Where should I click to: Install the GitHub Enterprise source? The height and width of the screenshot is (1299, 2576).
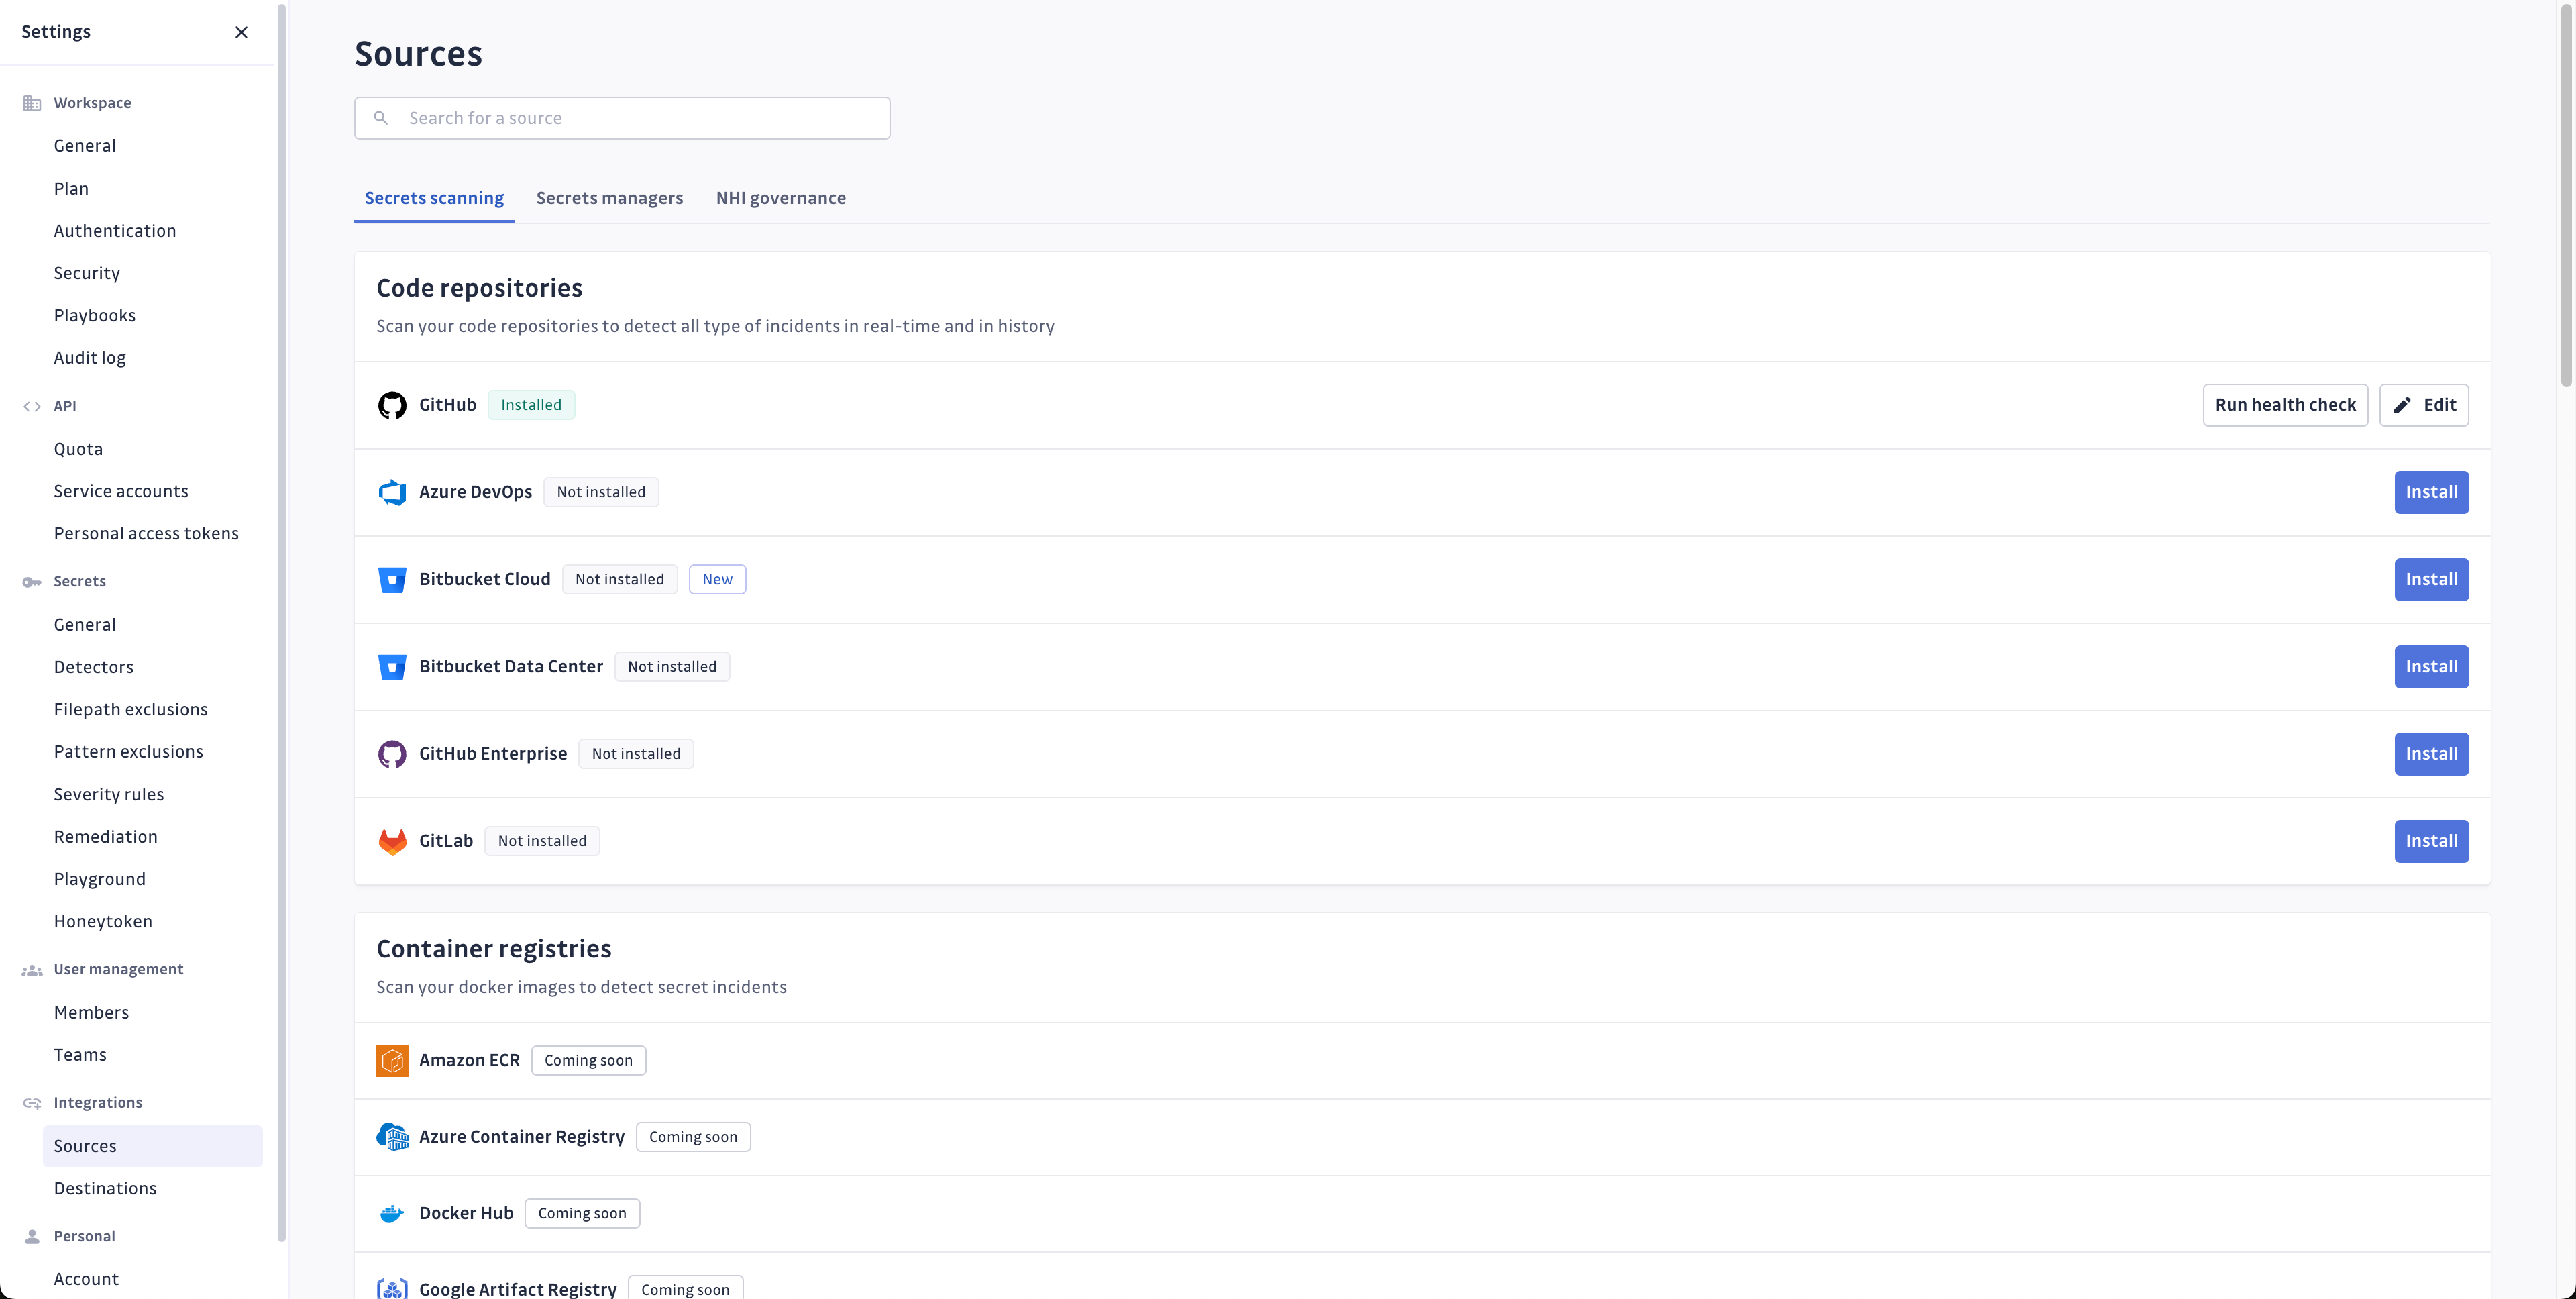(2431, 754)
